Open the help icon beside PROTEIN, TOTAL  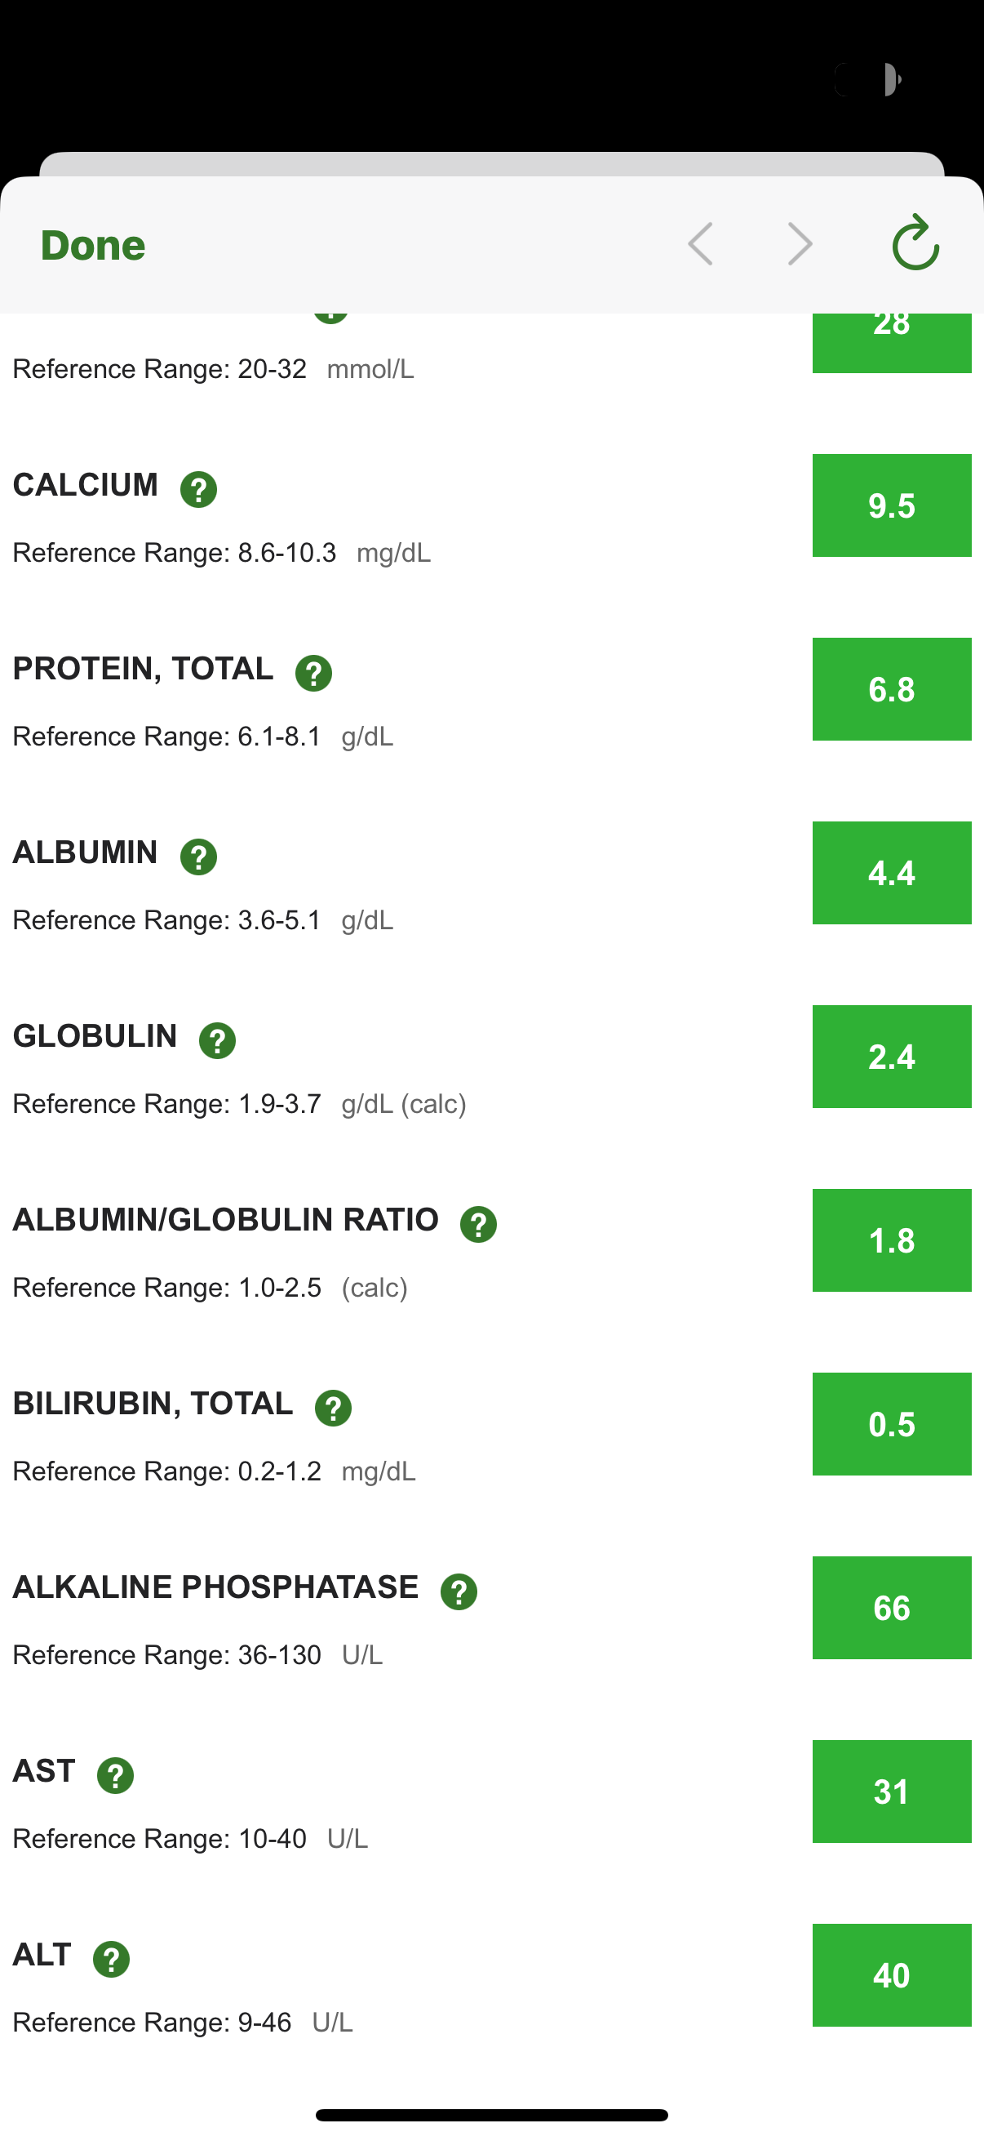(x=314, y=672)
